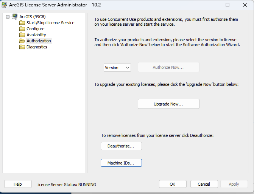Image resolution: width=254 pixels, height=194 pixels.
Task: Select the Authorization tree item
Action: (x=39, y=41)
